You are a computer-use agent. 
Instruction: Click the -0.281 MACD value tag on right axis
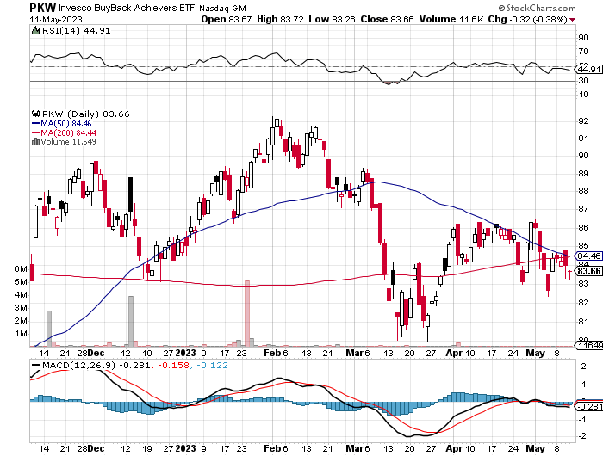[588, 406]
